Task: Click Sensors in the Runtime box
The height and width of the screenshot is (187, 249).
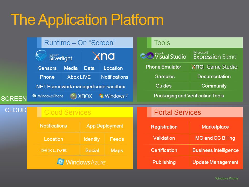Action: [x=47, y=68]
